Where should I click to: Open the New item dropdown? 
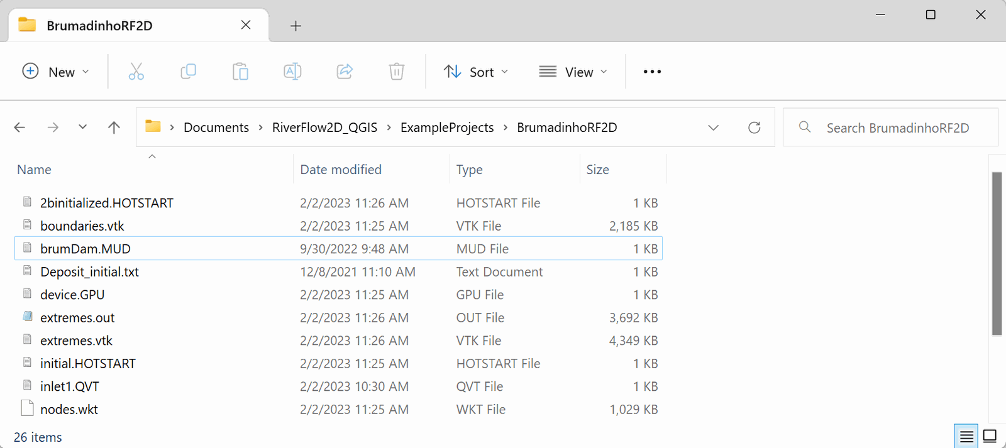click(56, 72)
